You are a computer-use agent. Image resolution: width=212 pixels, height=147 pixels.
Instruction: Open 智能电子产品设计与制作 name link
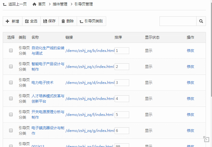48,67
